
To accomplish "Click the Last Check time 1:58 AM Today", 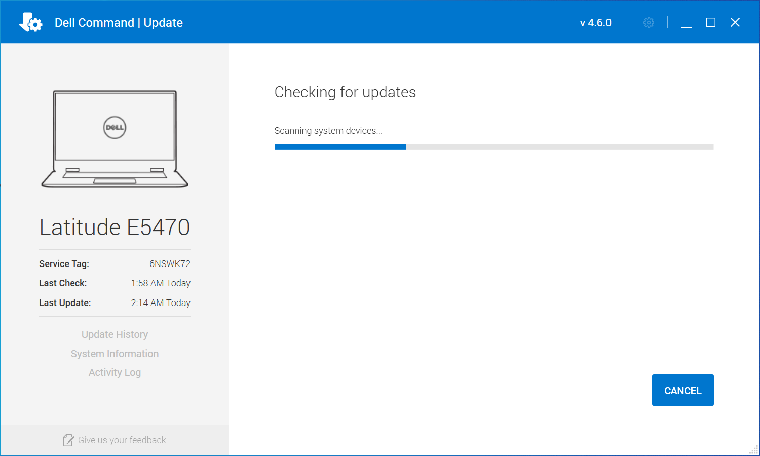I will pyautogui.click(x=161, y=283).
